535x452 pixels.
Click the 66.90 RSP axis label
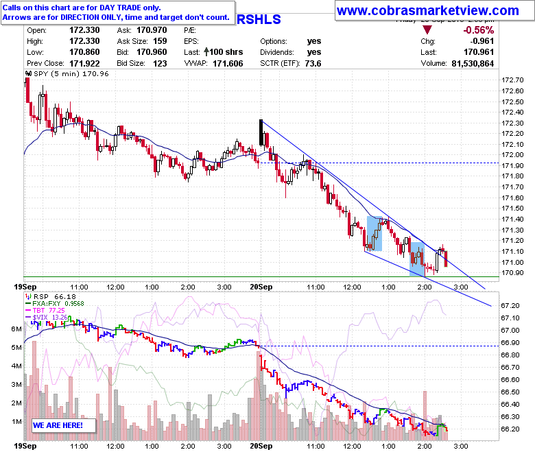pyautogui.click(x=510, y=343)
